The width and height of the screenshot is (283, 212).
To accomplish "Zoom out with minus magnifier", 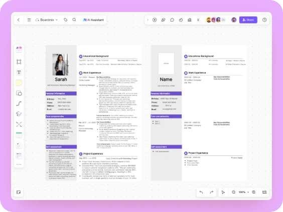I will click(233, 192).
